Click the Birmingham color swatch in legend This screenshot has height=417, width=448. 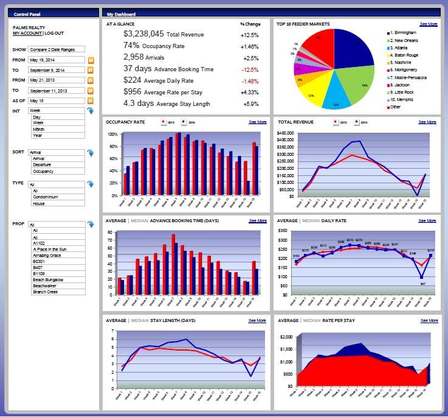[x=389, y=33]
